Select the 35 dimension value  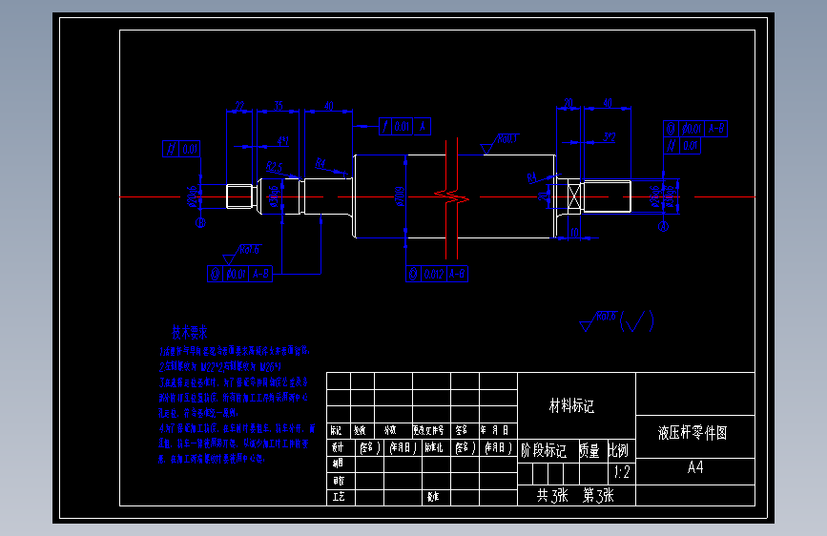point(278,106)
